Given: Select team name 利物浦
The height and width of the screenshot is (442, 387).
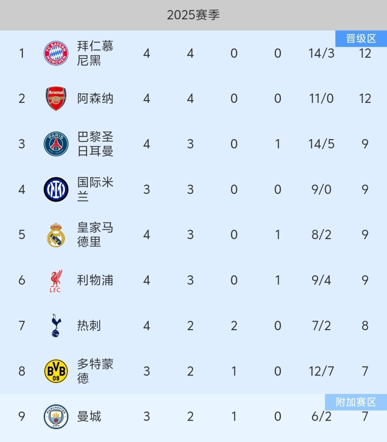Looking at the screenshot, I should [95, 281].
